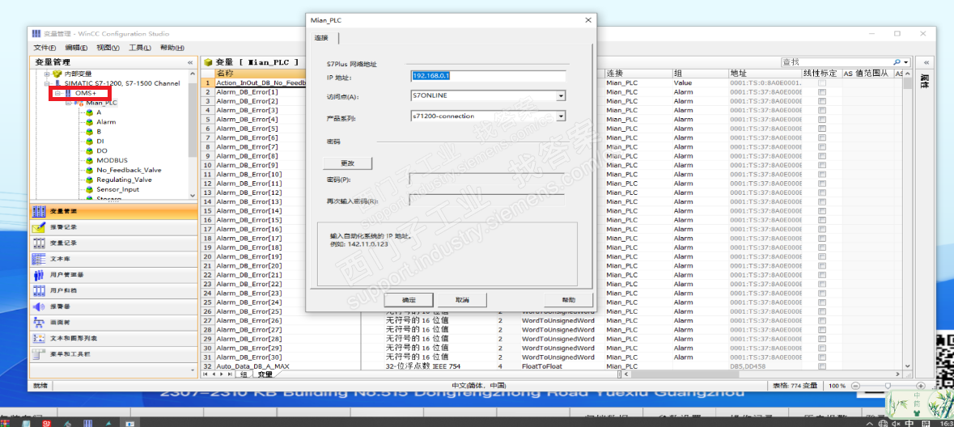
Task: Select the 内部变量 folder icon in tree
Action: pos(57,74)
